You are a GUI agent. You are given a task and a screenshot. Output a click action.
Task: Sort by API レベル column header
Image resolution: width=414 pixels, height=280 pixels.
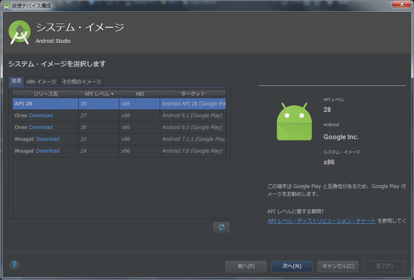[99, 94]
